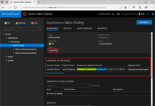
Task: Click the Reset All link
Action: (96, 86)
